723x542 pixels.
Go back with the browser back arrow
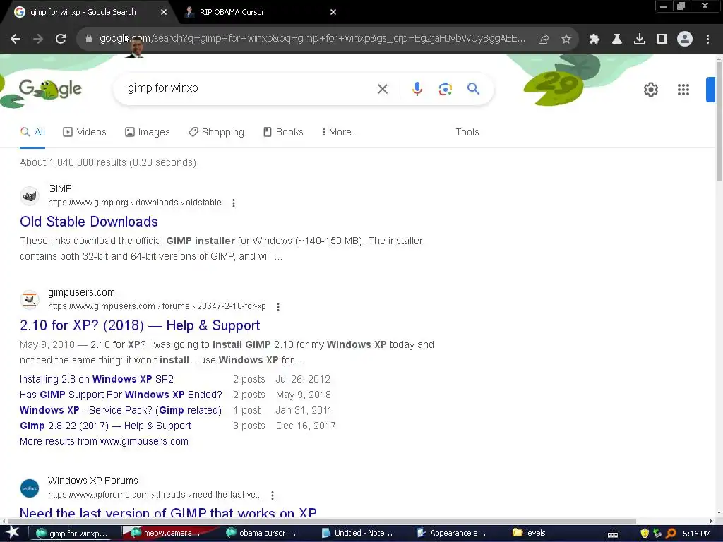click(16, 39)
